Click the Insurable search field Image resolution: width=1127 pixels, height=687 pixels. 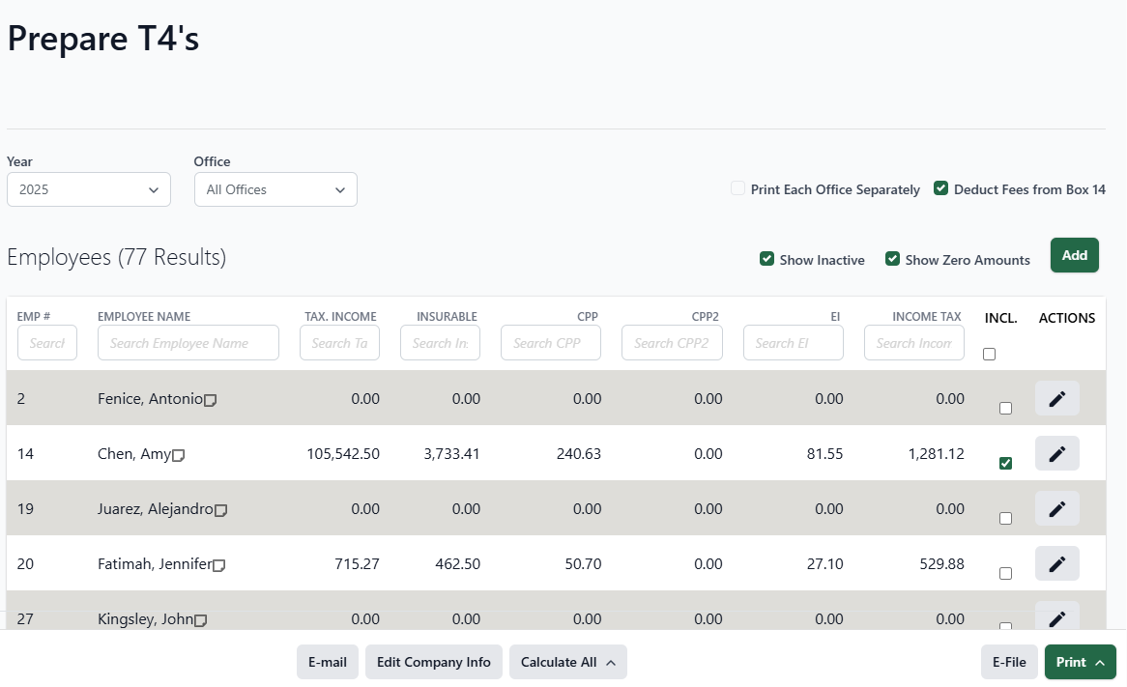(441, 343)
